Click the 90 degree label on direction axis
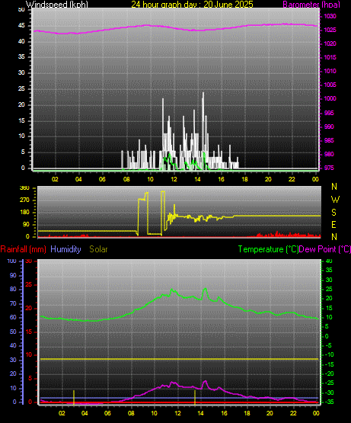Image resolution: width=351 pixels, height=423 pixels. tap(26, 225)
